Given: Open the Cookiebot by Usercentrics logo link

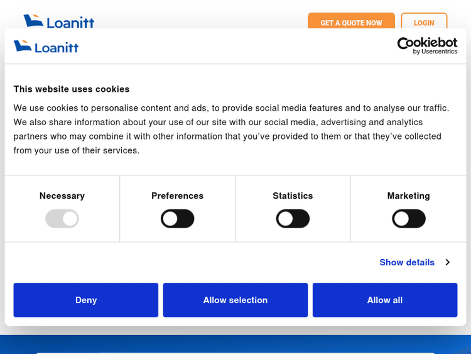Looking at the screenshot, I should click(427, 45).
